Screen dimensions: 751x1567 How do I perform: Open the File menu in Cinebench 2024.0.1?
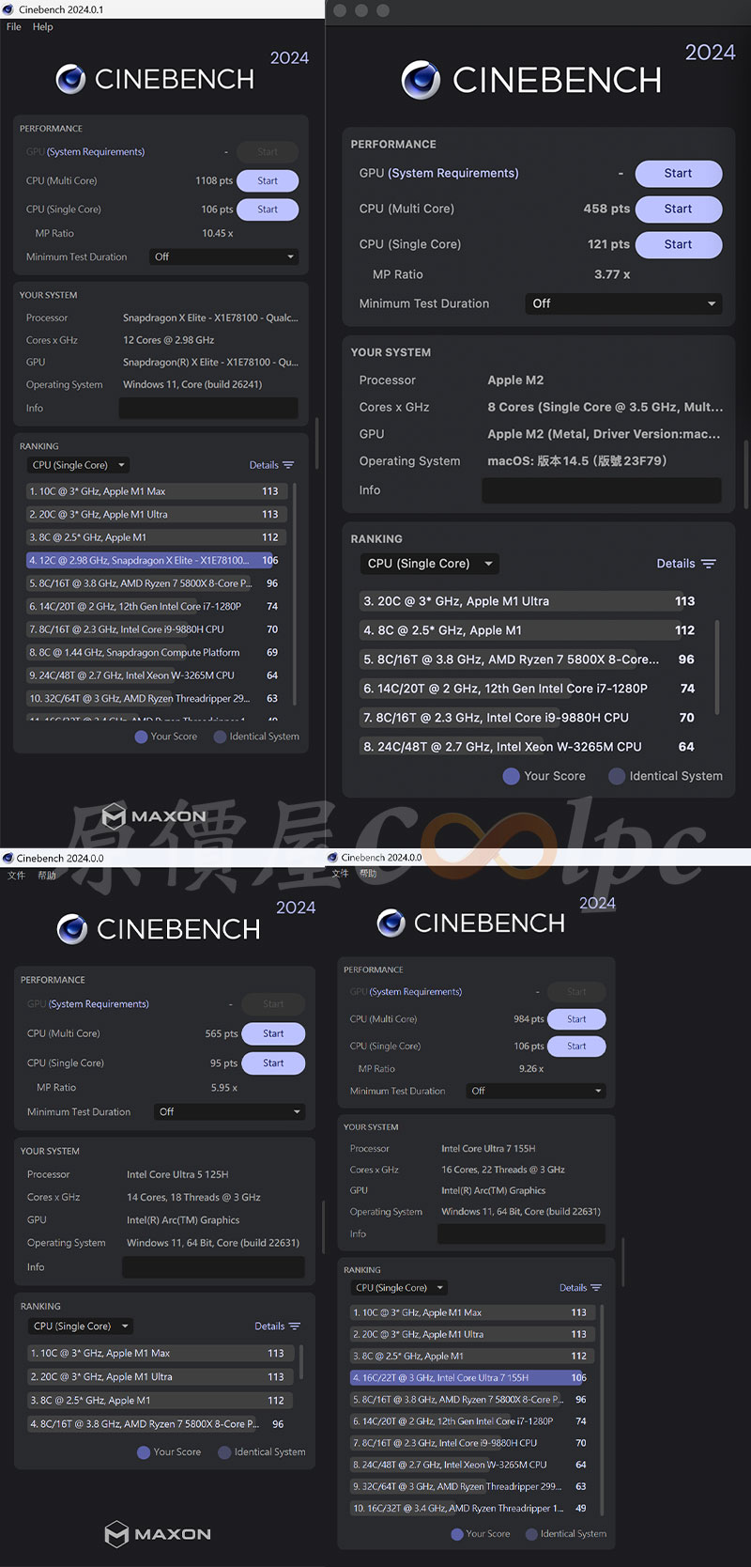coord(14,26)
